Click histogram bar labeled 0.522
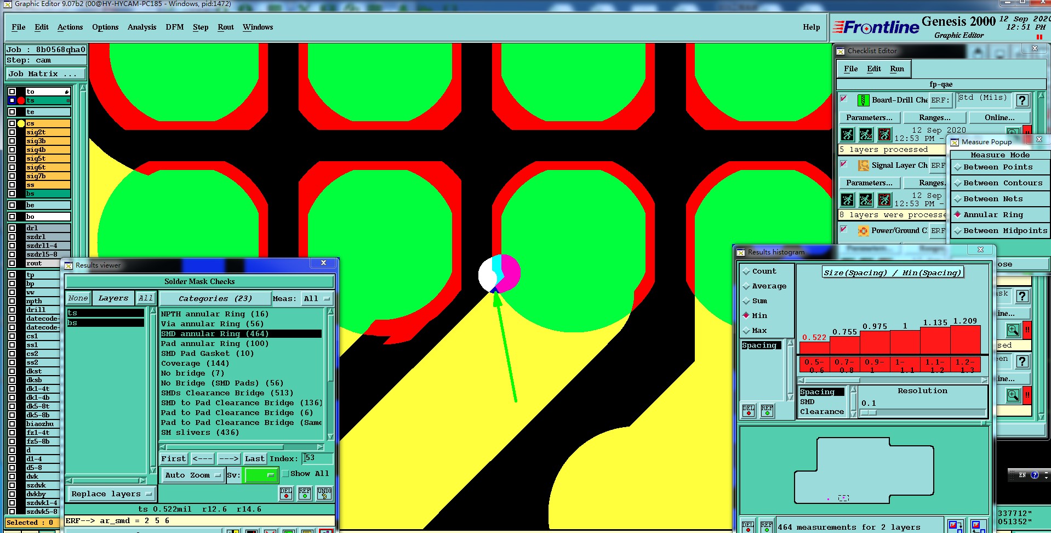Screen dimensions: 1051x533 [x=814, y=348]
